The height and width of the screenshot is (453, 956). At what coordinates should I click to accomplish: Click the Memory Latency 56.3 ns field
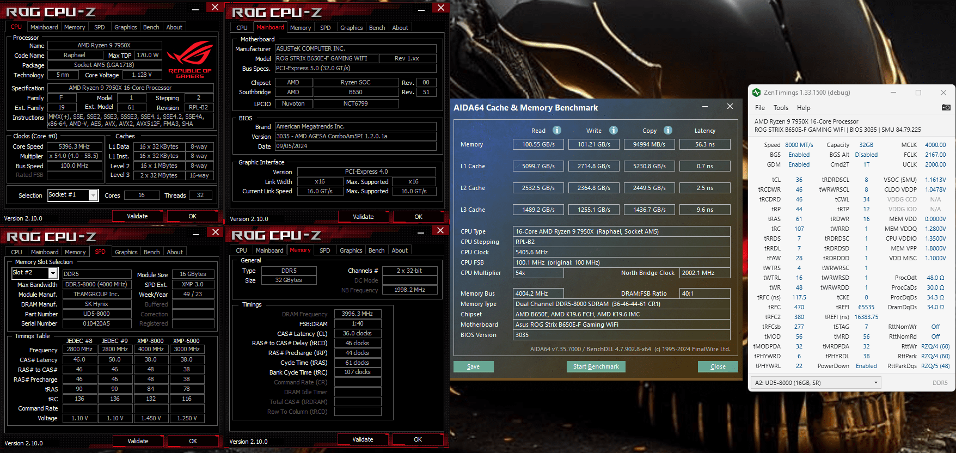coord(705,144)
